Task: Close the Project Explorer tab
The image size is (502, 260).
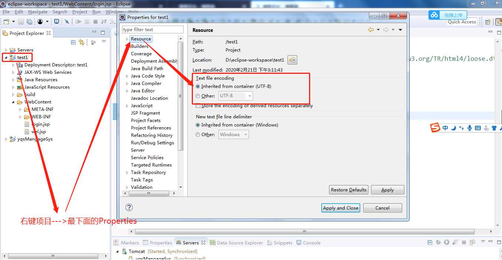Action: pos(49,33)
